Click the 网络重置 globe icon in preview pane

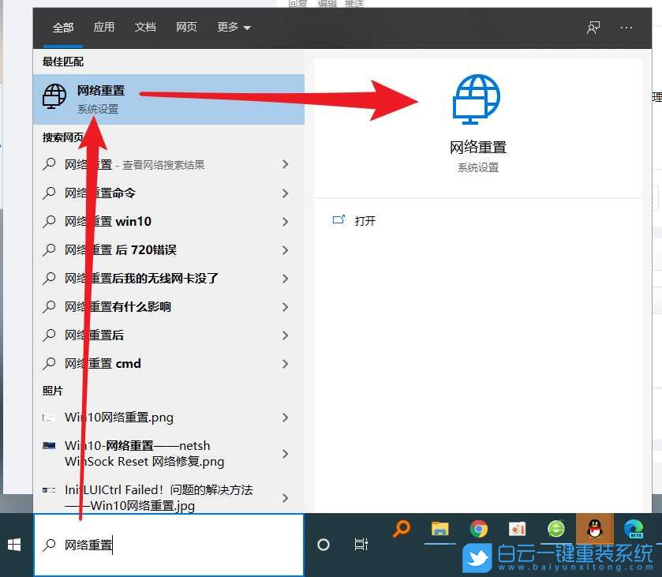click(x=476, y=98)
